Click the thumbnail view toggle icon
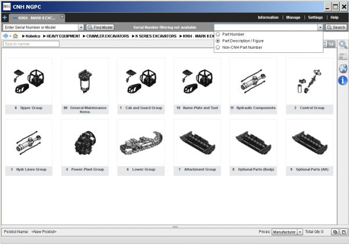Image resolution: width=349 pixels, height=244 pixels. (330, 44)
